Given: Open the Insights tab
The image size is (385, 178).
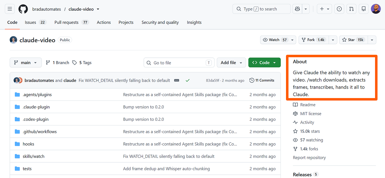Looking at the screenshot, I should 194,22.
